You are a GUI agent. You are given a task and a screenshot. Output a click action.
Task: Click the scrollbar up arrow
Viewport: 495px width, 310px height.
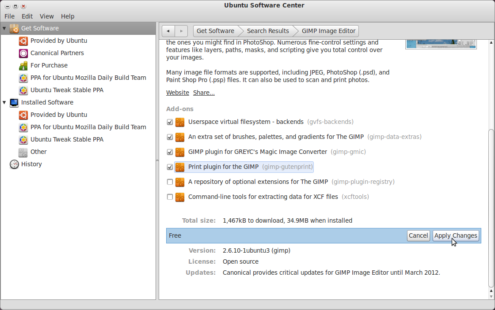pyautogui.click(x=491, y=42)
